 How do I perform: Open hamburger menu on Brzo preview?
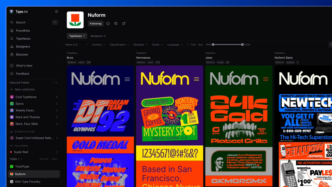click(x=127, y=79)
